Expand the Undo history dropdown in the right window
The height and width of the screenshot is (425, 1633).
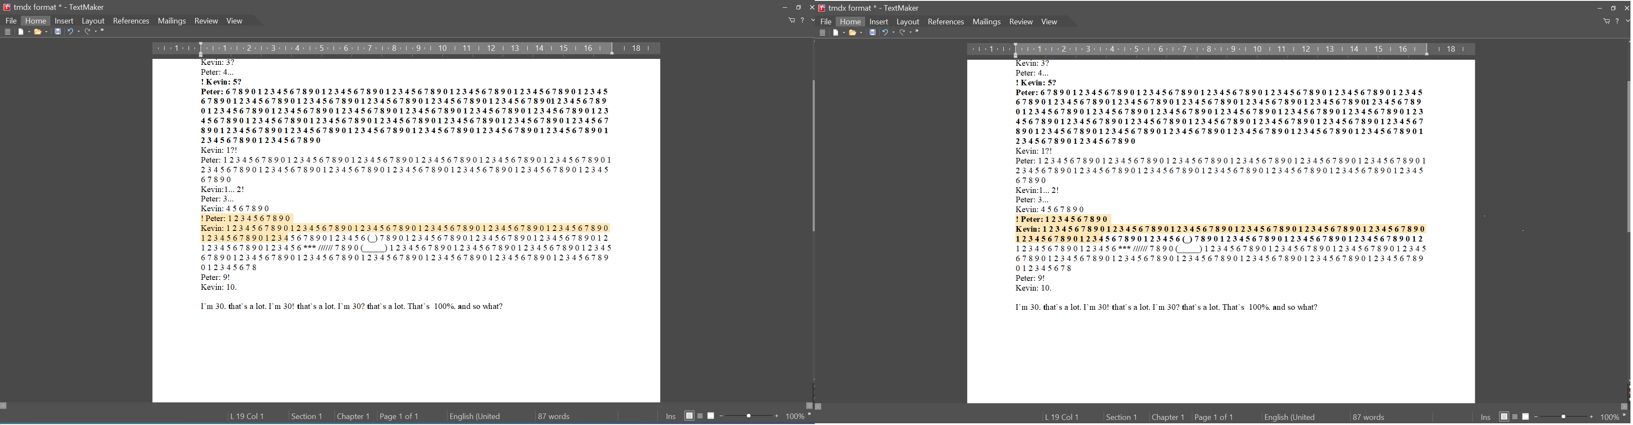(x=894, y=33)
